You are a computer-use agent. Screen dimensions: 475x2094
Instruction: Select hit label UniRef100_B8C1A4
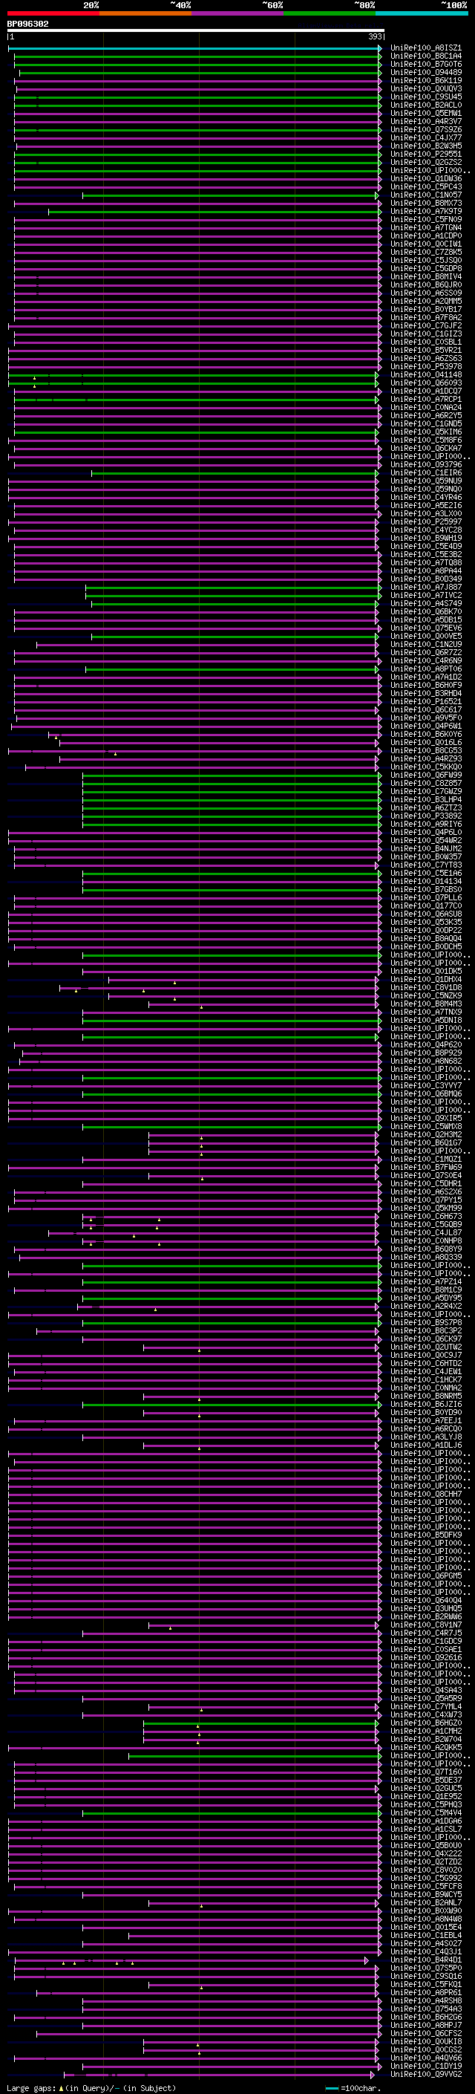426,56
